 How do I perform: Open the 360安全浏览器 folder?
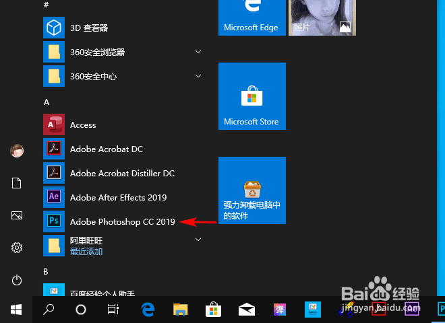tap(122, 52)
